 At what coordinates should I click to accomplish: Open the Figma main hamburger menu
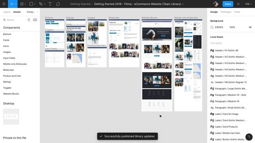pos(4,4)
